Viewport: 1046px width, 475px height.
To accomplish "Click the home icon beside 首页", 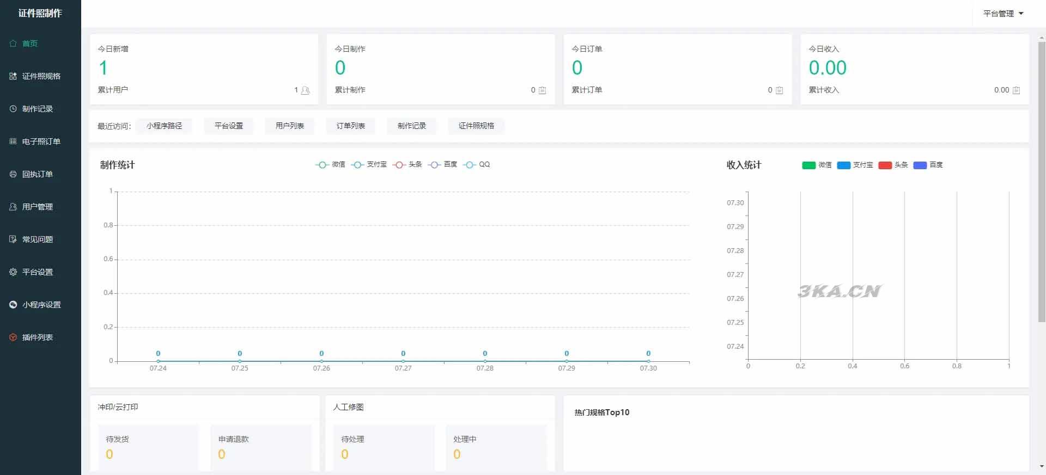I will click(13, 44).
